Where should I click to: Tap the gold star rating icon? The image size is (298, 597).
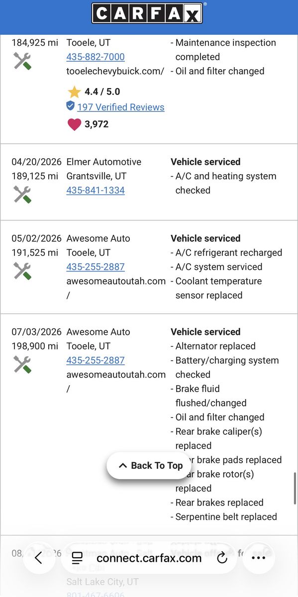point(74,92)
